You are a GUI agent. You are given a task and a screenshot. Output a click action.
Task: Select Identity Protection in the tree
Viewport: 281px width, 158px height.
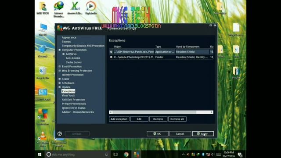pos(72,75)
